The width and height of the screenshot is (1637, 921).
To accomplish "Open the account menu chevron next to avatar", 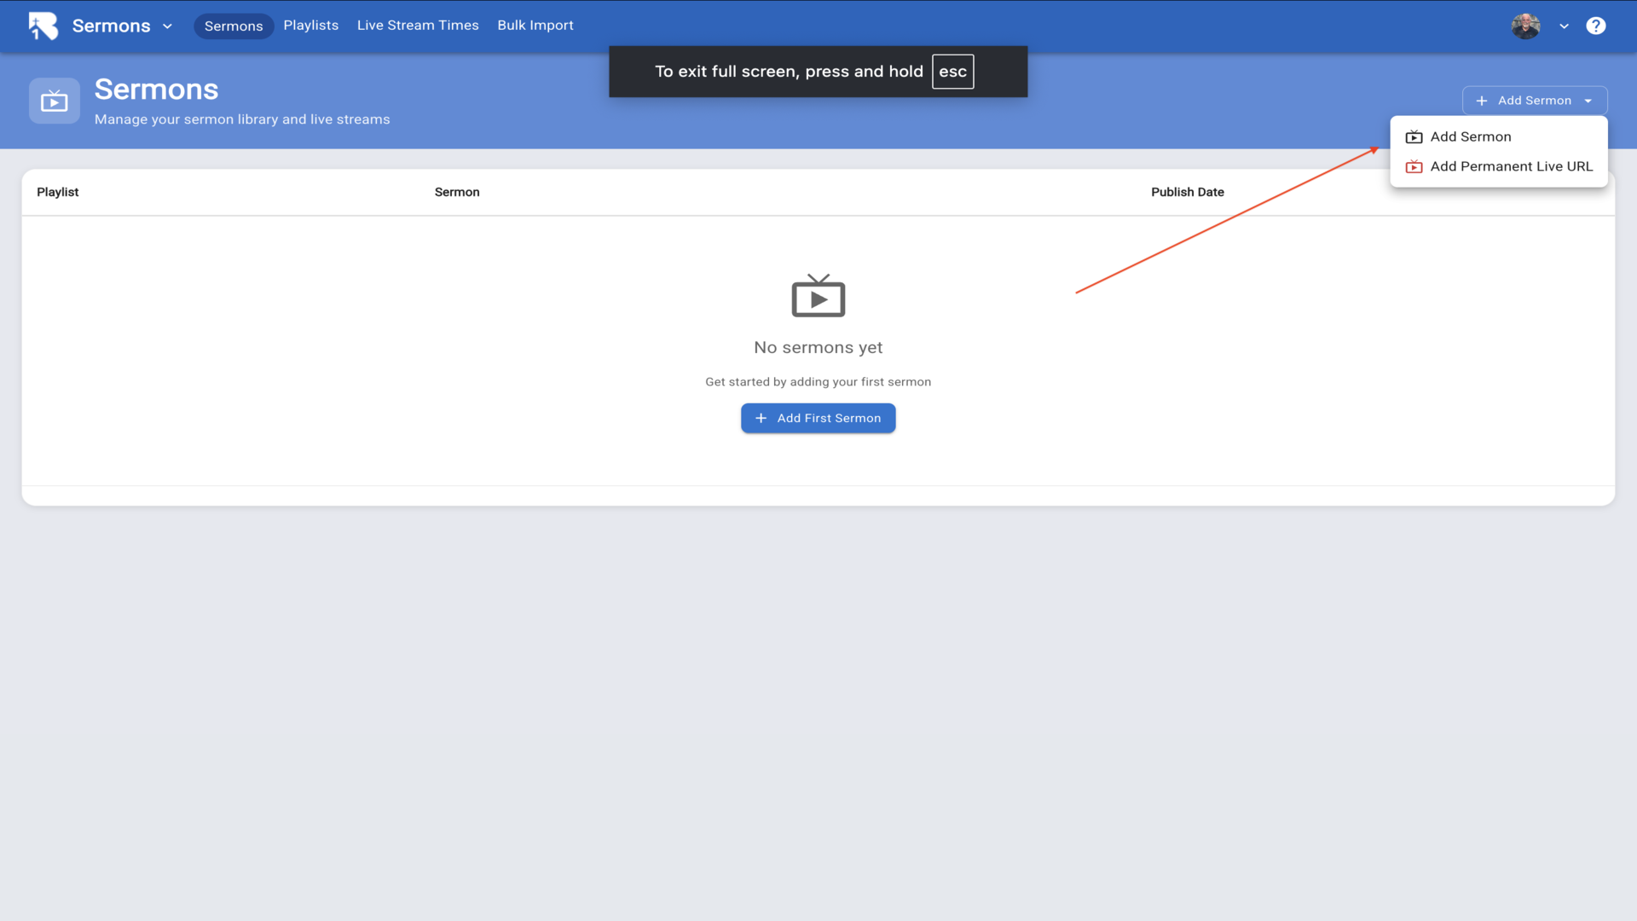I will pyautogui.click(x=1564, y=26).
